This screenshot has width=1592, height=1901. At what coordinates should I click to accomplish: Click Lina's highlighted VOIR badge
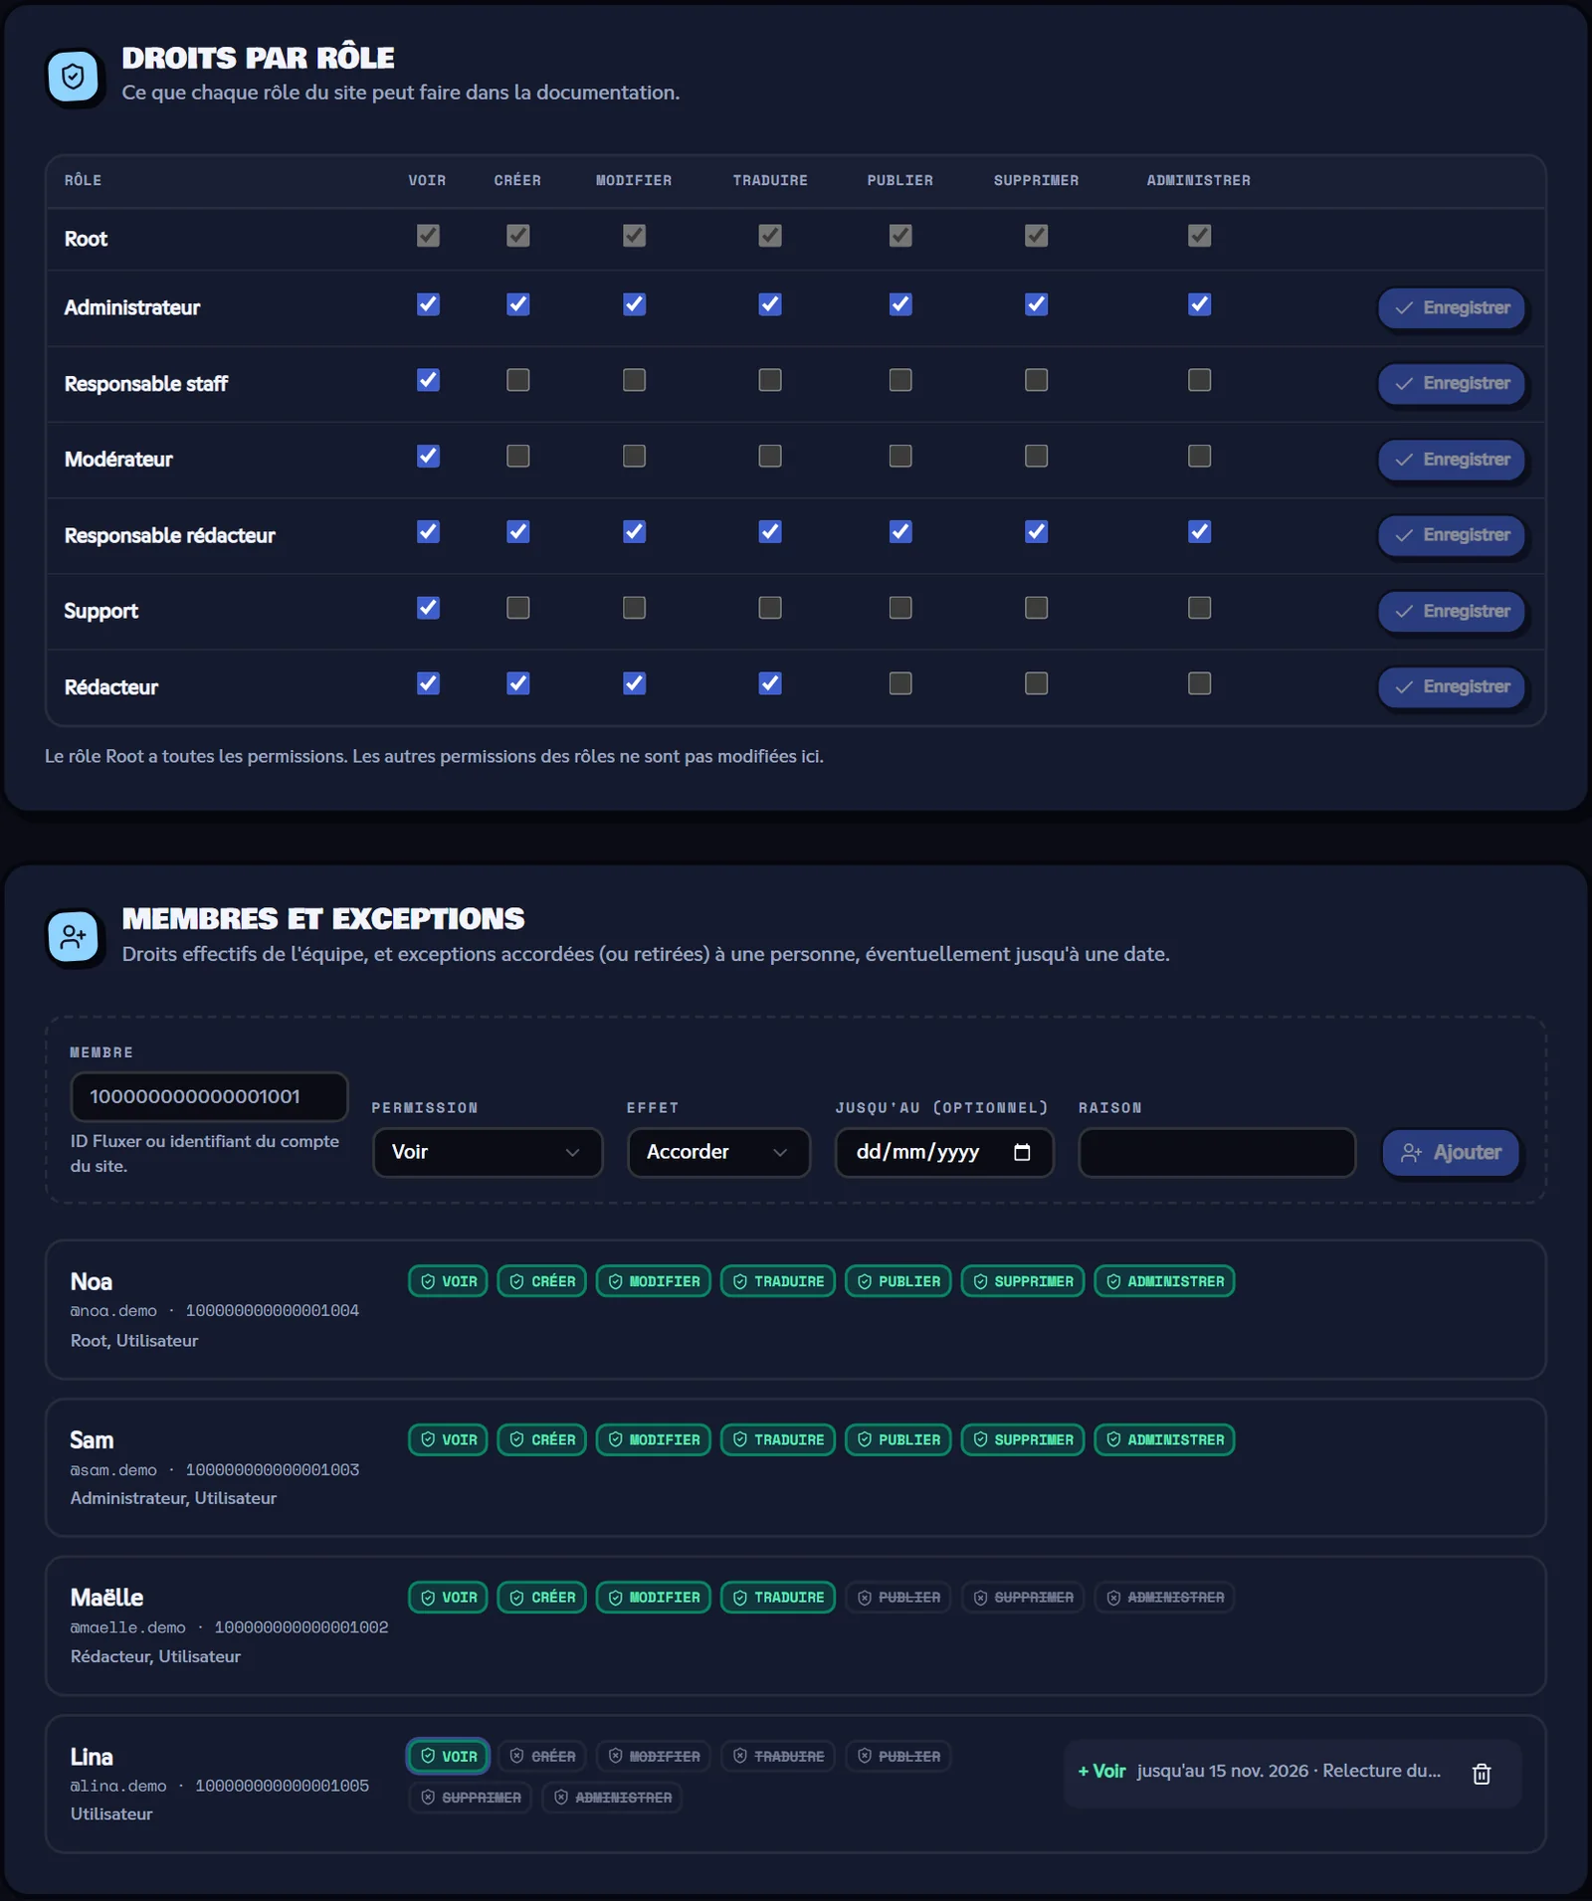(448, 1756)
